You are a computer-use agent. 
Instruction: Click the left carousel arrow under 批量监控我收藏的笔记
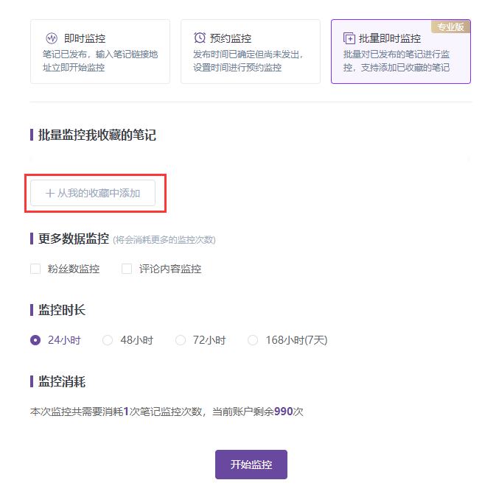coord(31,159)
